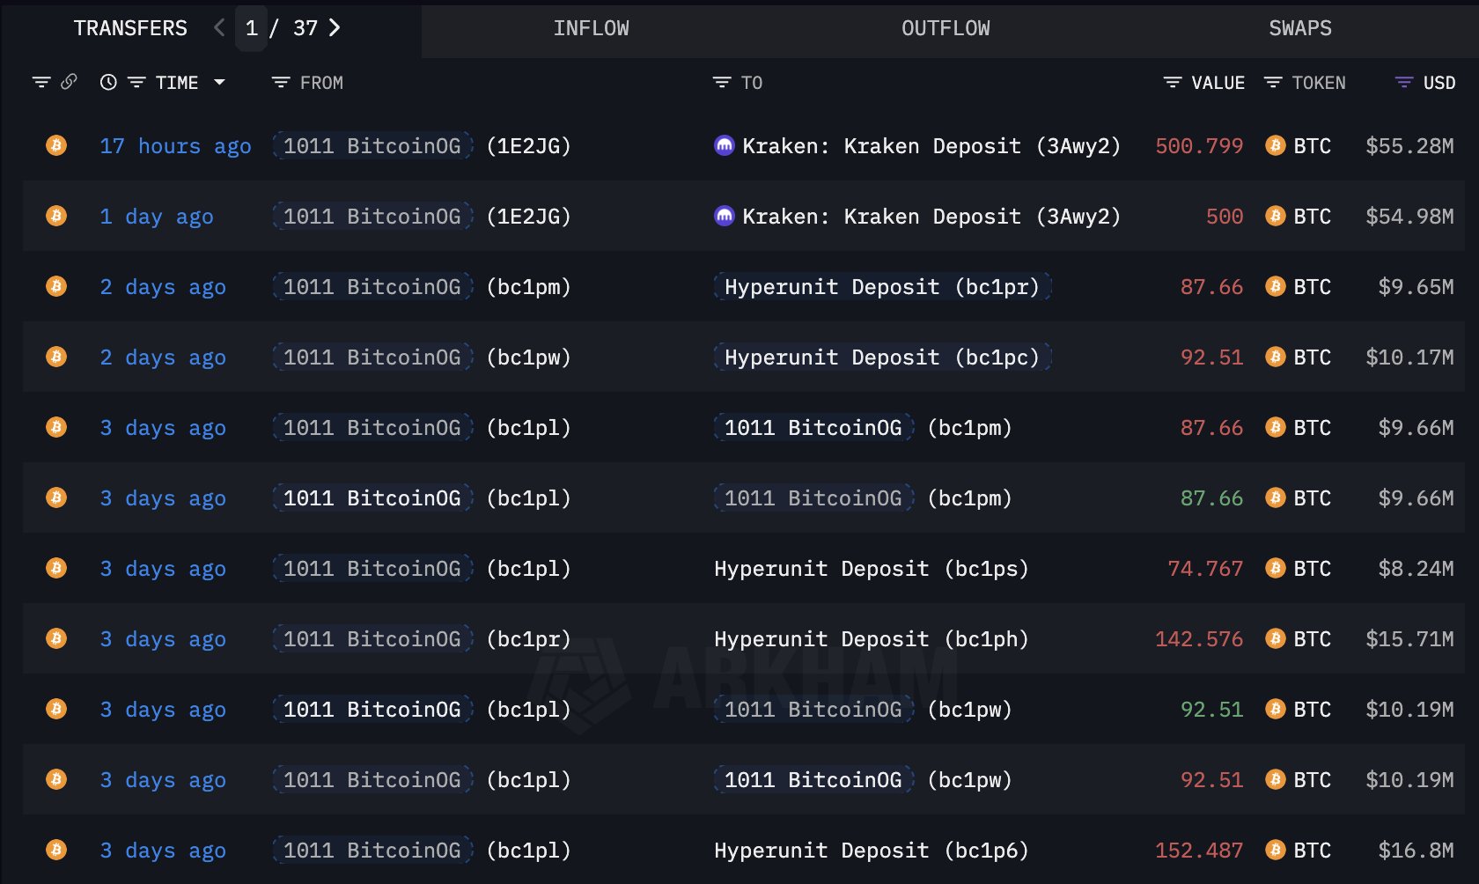
Task: Click the purple USD filter icon
Action: (x=1404, y=82)
